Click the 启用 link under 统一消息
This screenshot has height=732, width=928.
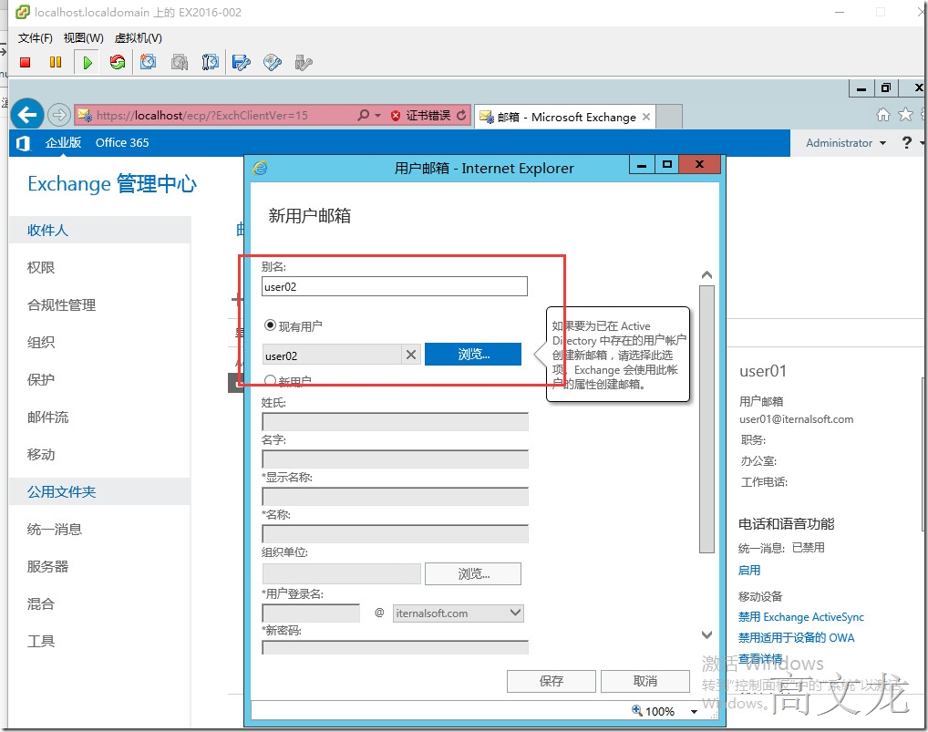tap(749, 570)
